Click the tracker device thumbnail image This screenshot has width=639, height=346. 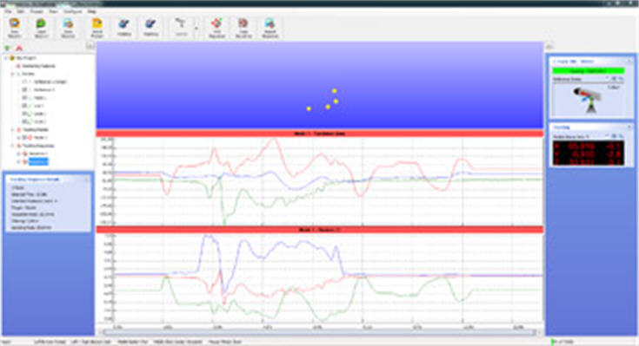[588, 99]
